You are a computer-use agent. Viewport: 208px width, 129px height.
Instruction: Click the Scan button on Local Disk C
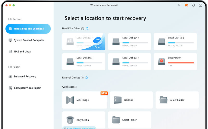point(98,47)
